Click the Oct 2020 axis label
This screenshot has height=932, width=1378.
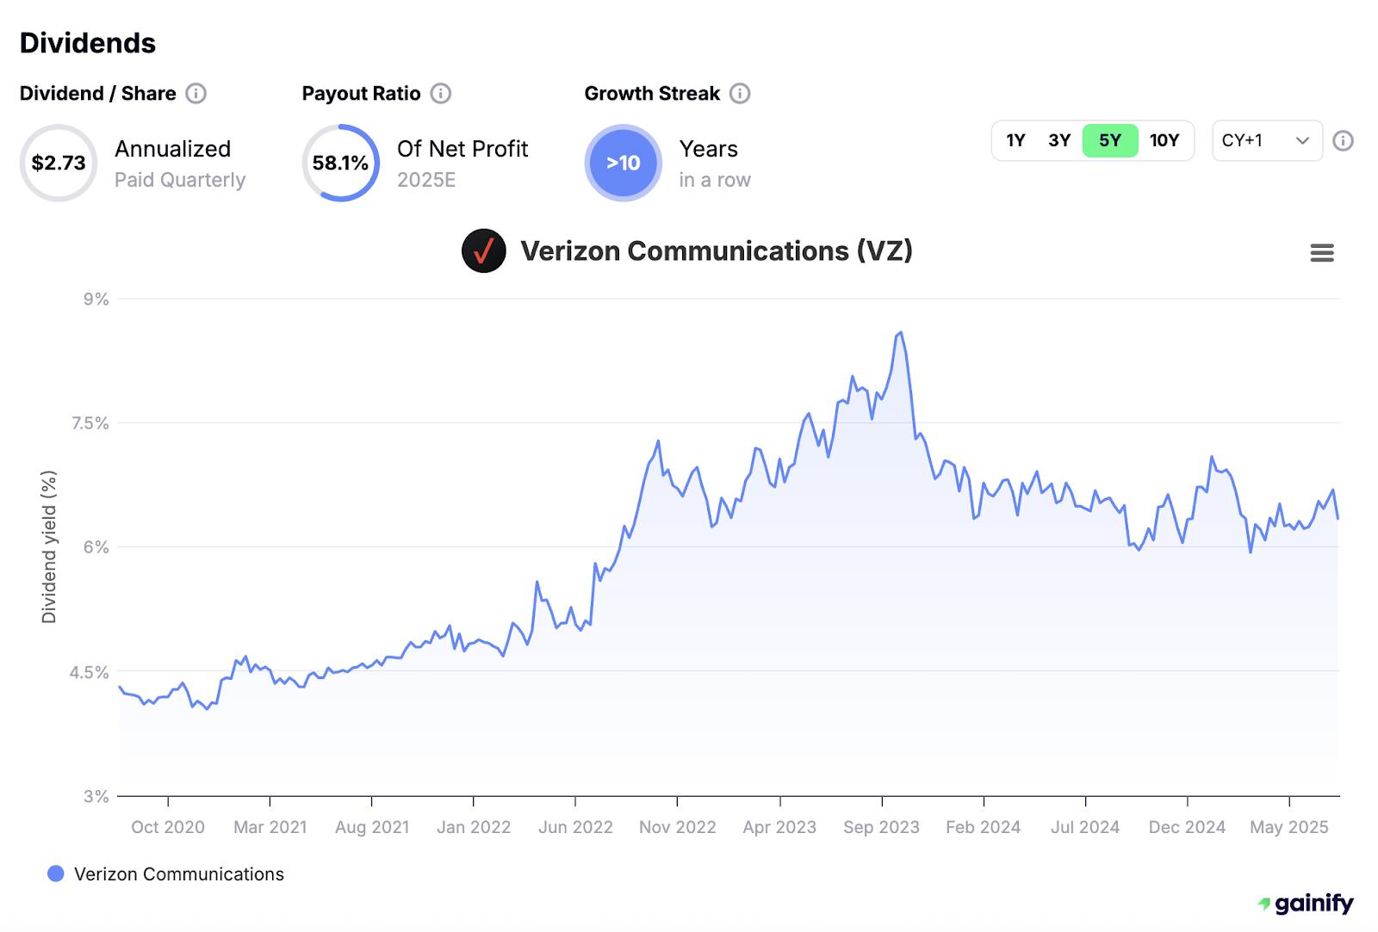pos(168,827)
